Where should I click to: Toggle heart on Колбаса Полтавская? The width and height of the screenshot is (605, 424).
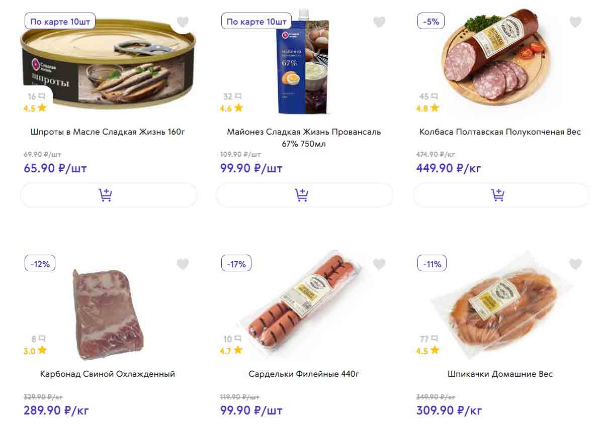point(575,22)
